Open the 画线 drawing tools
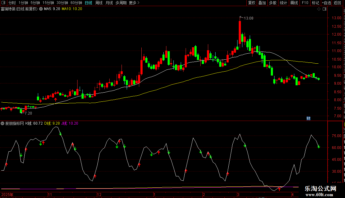 click(x=294, y=3)
